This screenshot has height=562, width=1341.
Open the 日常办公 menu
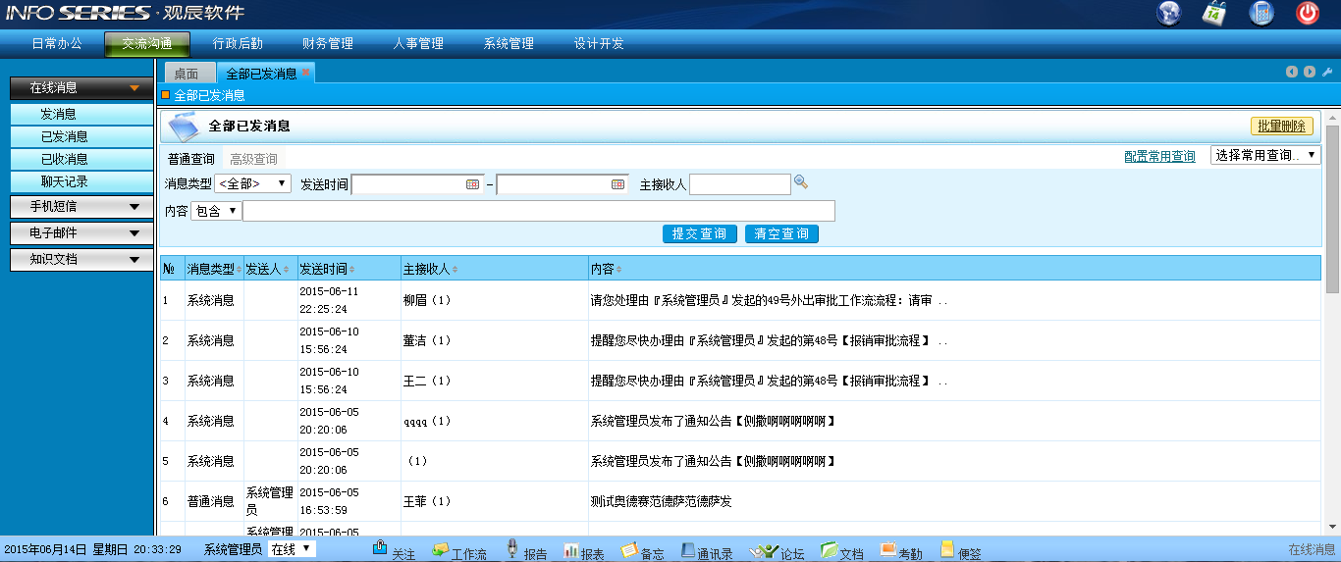57,44
